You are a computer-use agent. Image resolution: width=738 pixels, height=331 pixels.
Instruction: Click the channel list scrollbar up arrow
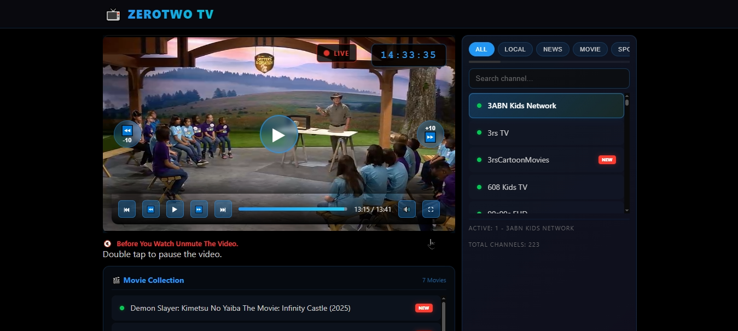pyautogui.click(x=627, y=96)
